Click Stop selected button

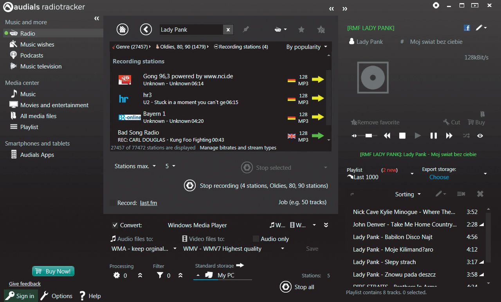(x=266, y=167)
